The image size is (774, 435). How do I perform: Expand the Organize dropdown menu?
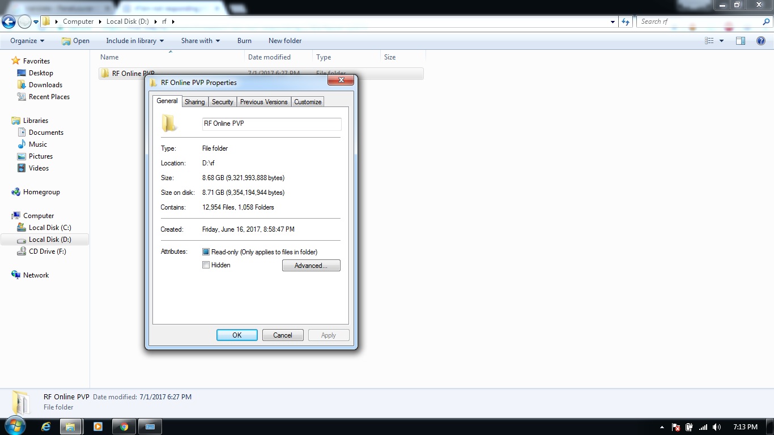point(27,41)
